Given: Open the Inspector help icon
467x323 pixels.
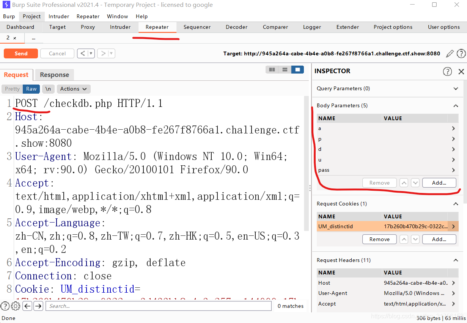Looking at the screenshot, I should 447,71.
